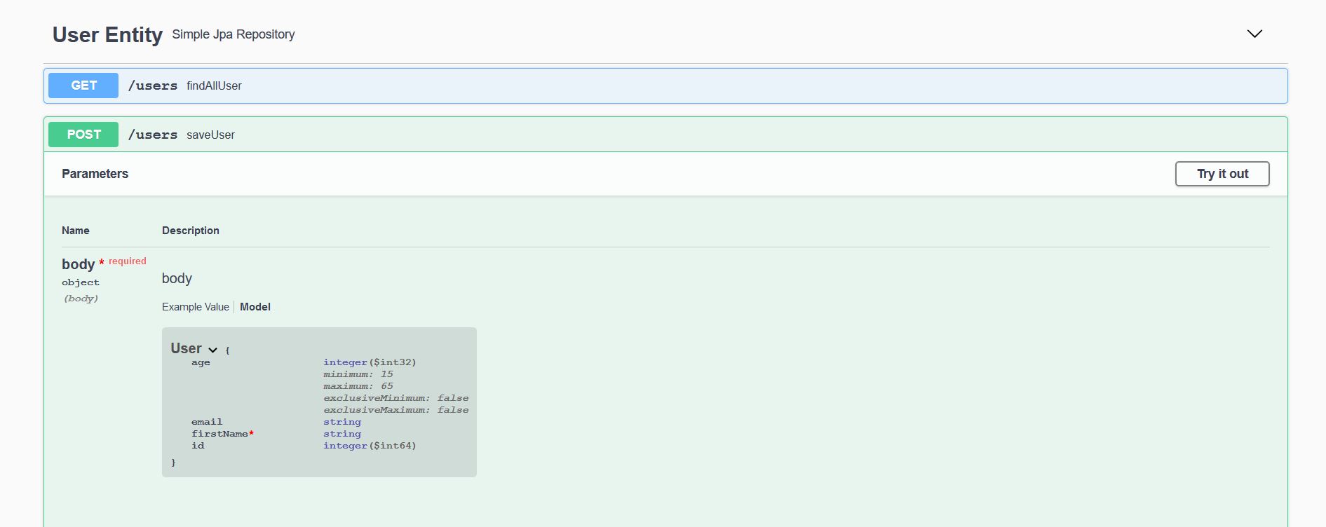Click the 'string' type beside firstName
Image resolution: width=1326 pixels, height=527 pixels.
point(342,434)
